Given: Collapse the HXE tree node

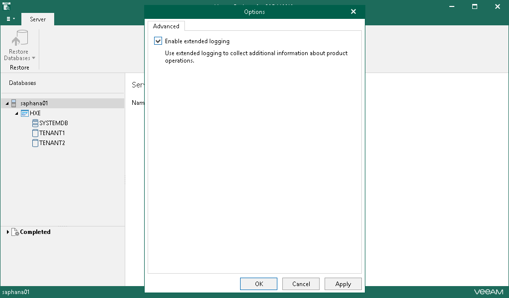Looking at the screenshot, I should tap(17, 113).
